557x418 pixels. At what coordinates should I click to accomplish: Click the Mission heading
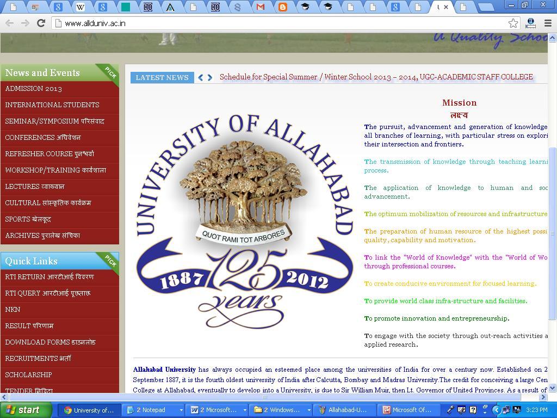459,103
